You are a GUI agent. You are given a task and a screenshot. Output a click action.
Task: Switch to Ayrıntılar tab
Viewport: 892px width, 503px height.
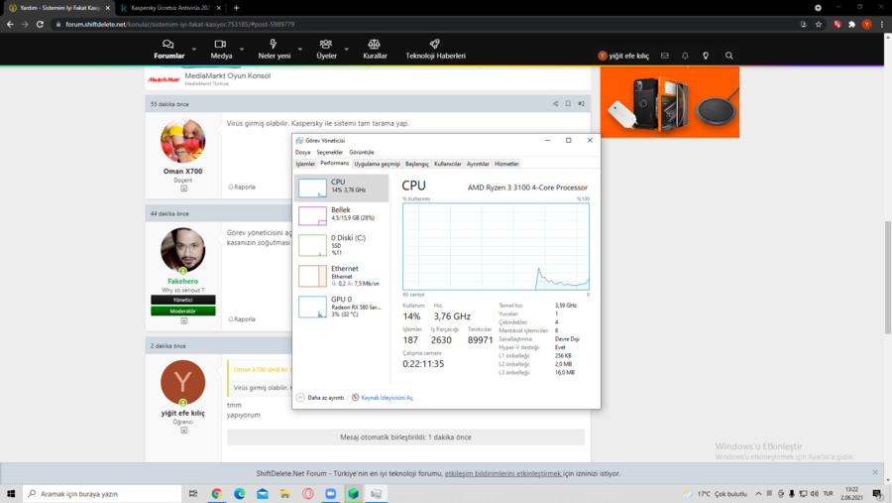point(478,164)
